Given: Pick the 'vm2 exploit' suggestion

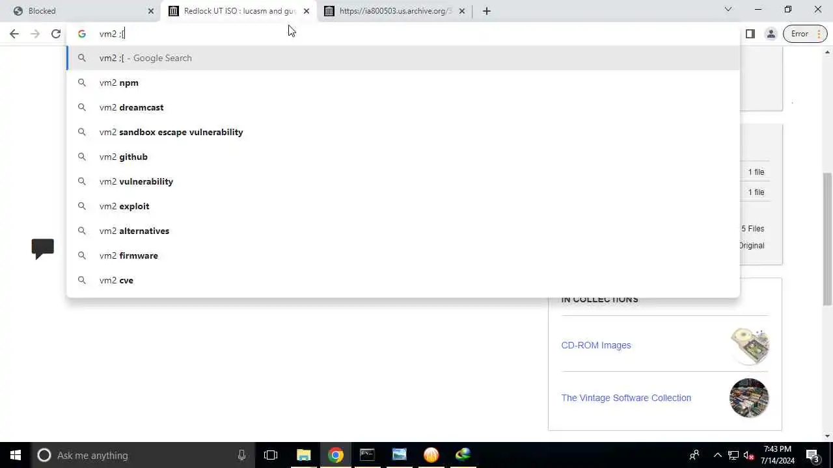Looking at the screenshot, I should pos(403,206).
